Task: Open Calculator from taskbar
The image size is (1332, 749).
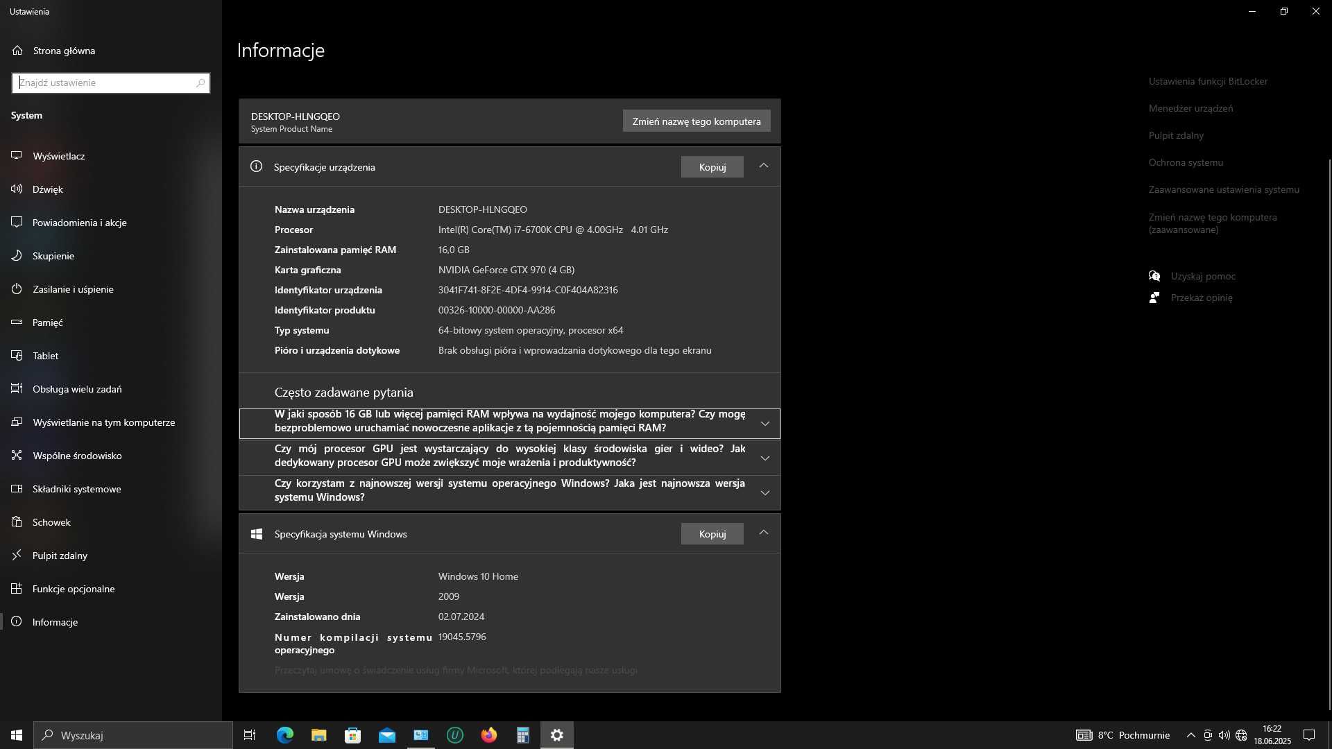Action: point(523,735)
